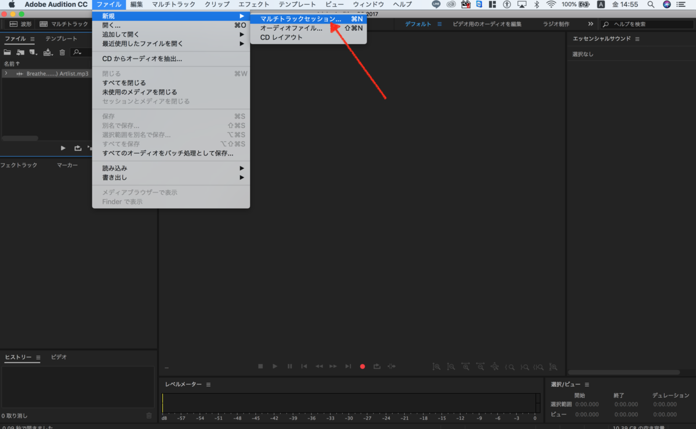Click ヘルプを検索 search field
Viewport: 696px width, 429px height.
(x=647, y=24)
